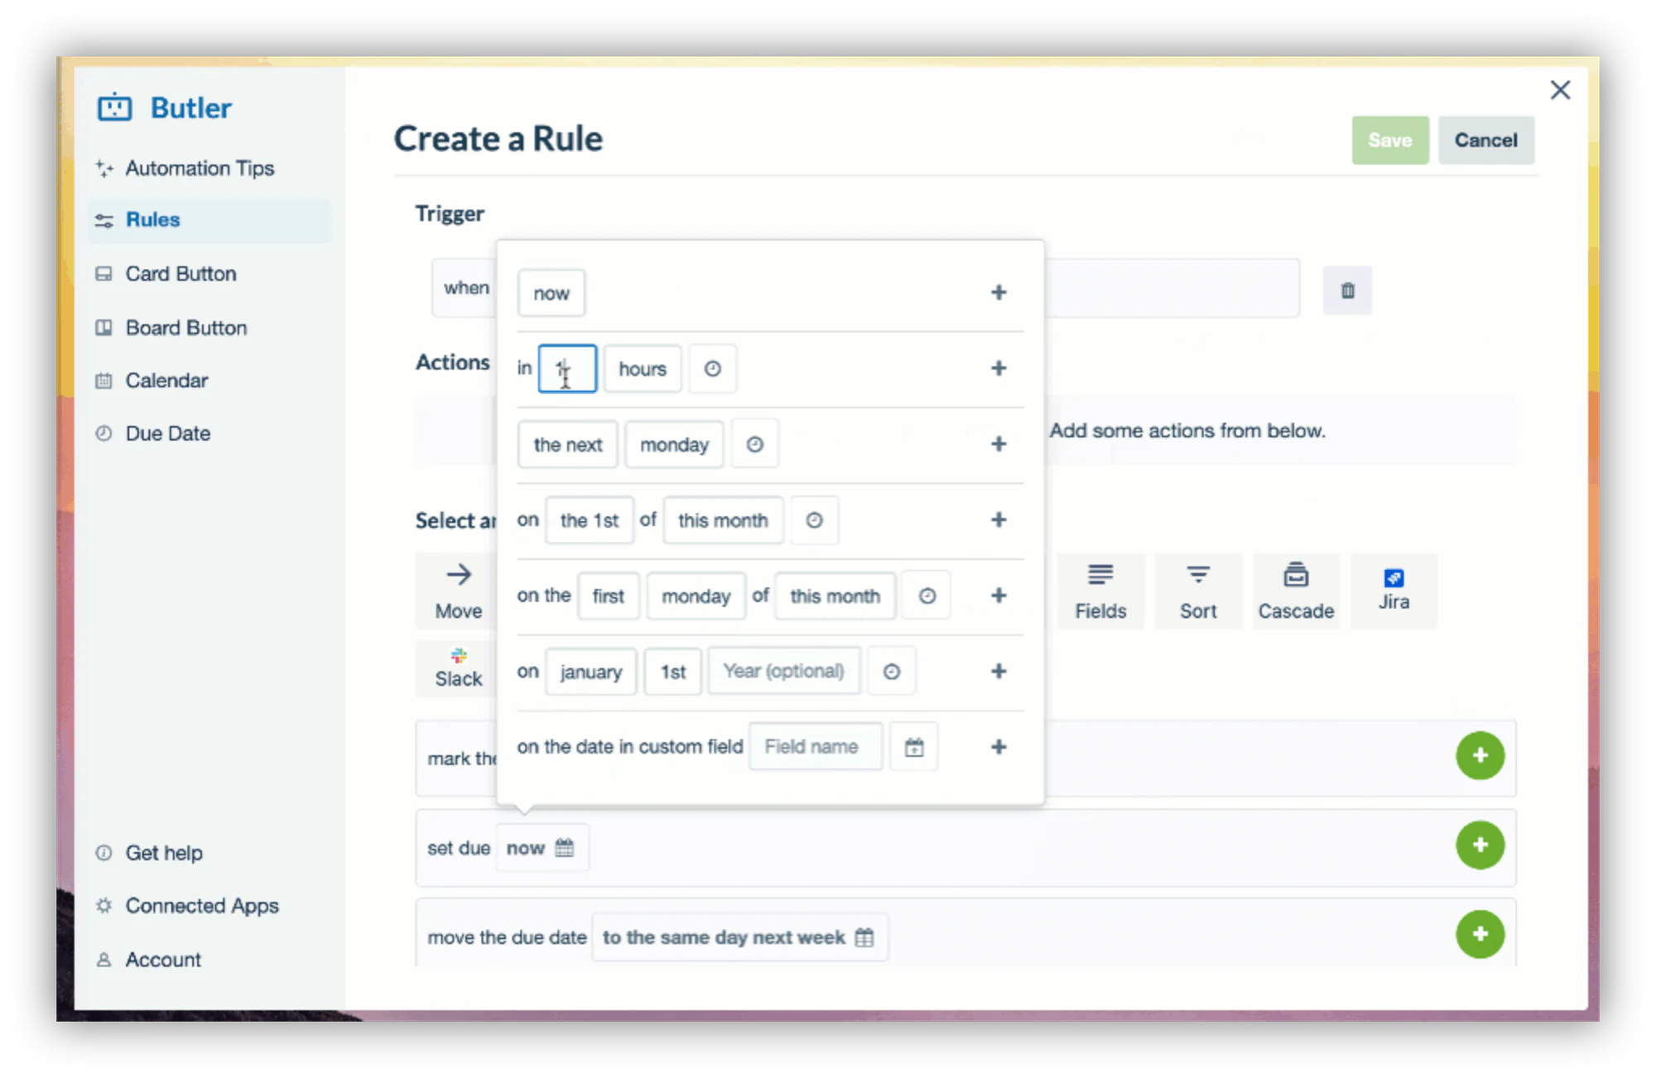Click the Butler robot logo icon

point(114,108)
